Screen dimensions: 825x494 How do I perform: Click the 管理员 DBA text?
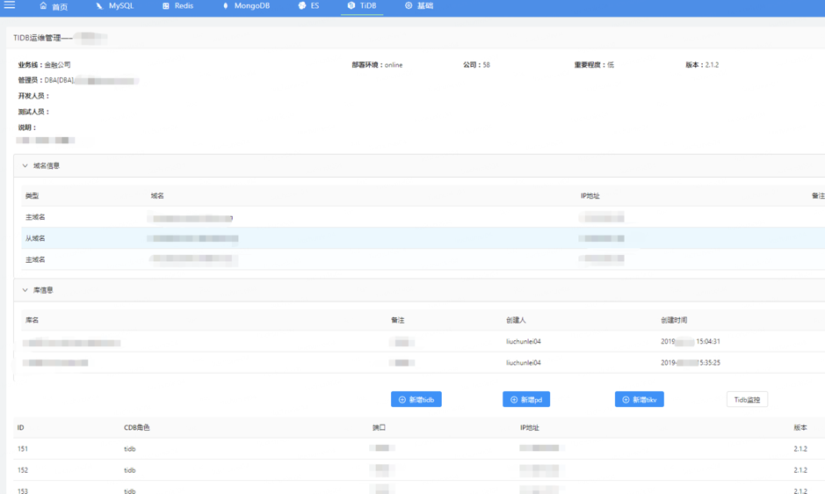click(x=47, y=80)
